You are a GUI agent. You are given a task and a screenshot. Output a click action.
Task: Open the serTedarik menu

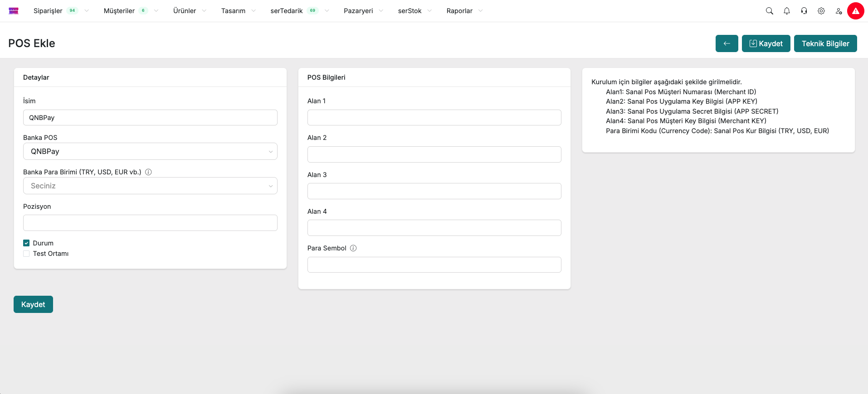click(287, 11)
